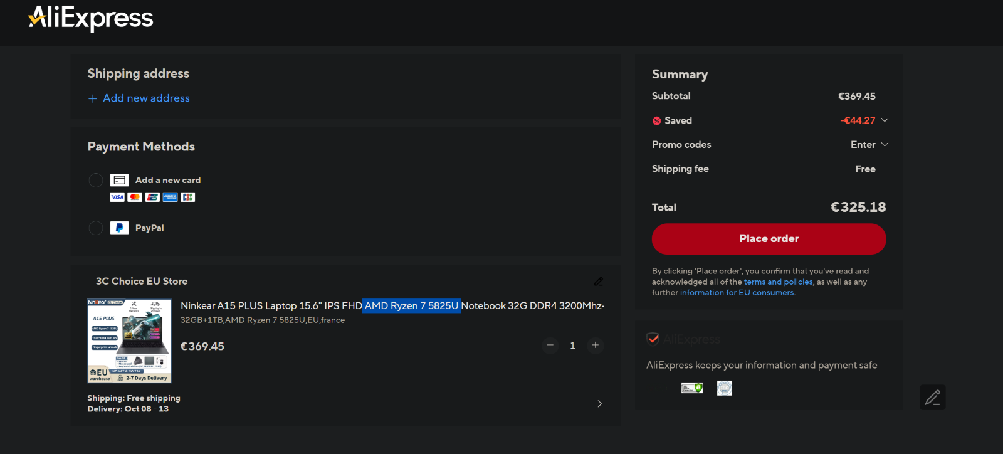This screenshot has width=1003, height=454.
Task: Click the Shipping address heading
Action: pos(139,73)
